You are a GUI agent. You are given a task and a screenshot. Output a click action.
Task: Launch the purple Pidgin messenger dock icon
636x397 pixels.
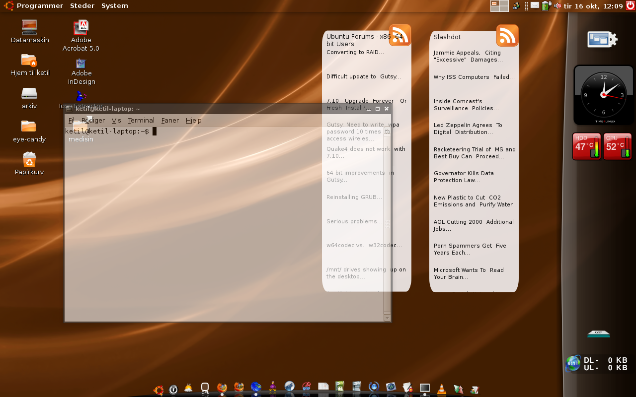(273, 387)
